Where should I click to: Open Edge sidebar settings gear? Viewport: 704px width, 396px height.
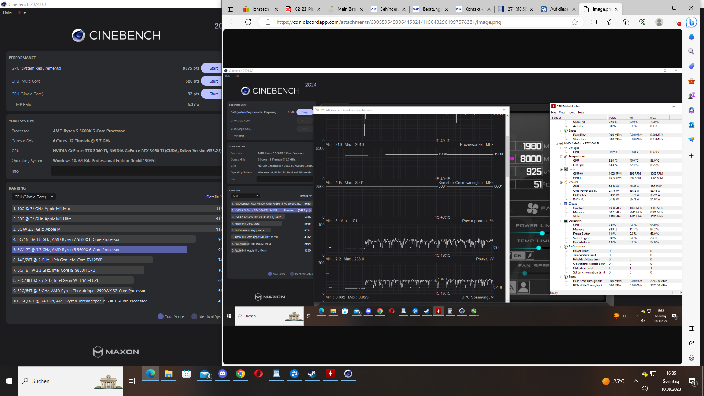point(691,358)
